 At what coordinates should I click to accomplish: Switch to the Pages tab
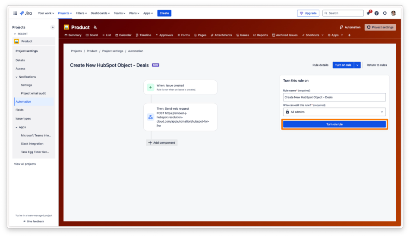pyautogui.click(x=200, y=35)
